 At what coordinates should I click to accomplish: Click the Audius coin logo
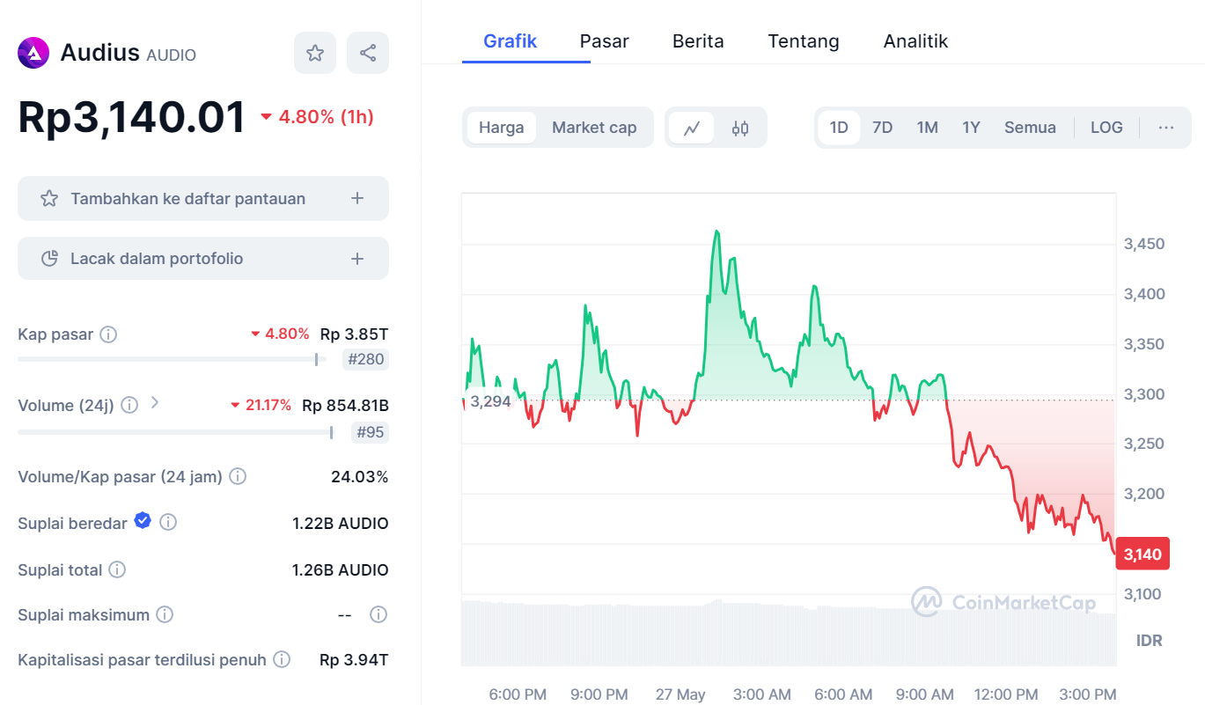point(33,53)
